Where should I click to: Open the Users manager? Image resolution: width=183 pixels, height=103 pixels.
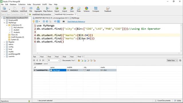coord(72,9)
